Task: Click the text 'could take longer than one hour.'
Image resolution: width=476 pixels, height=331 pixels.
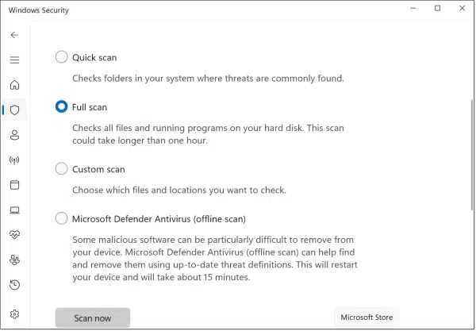Action: coord(140,140)
